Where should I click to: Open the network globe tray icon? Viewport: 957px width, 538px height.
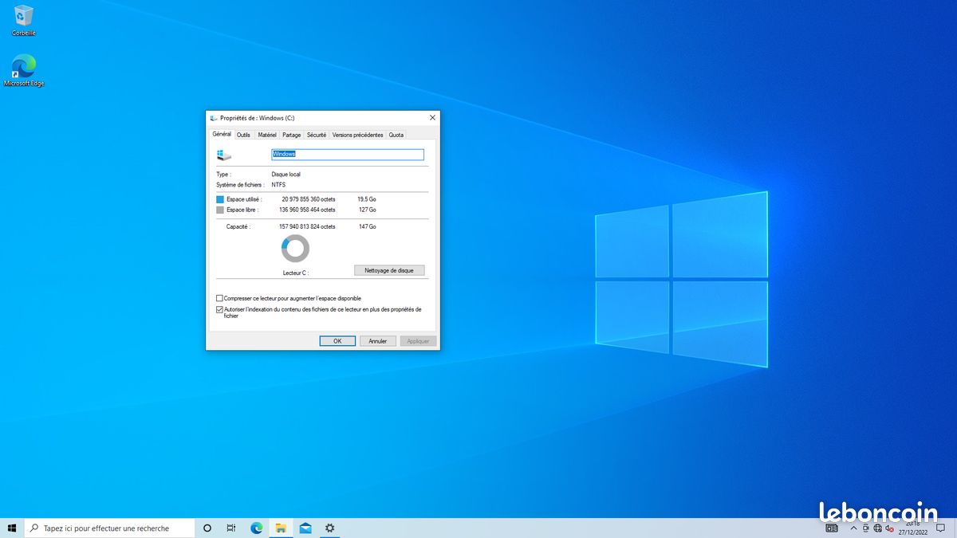pos(877,528)
